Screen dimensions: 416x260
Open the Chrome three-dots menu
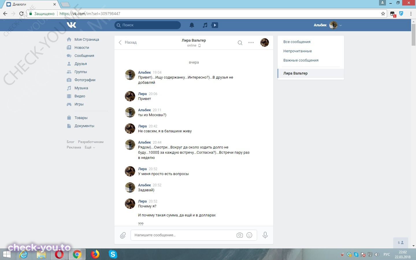coord(411,14)
